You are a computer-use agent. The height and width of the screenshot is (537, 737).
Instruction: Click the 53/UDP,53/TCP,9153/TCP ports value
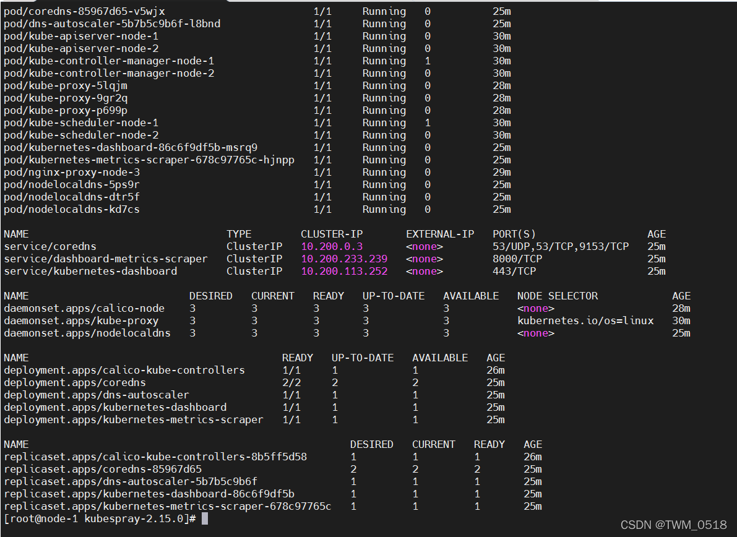click(x=561, y=246)
